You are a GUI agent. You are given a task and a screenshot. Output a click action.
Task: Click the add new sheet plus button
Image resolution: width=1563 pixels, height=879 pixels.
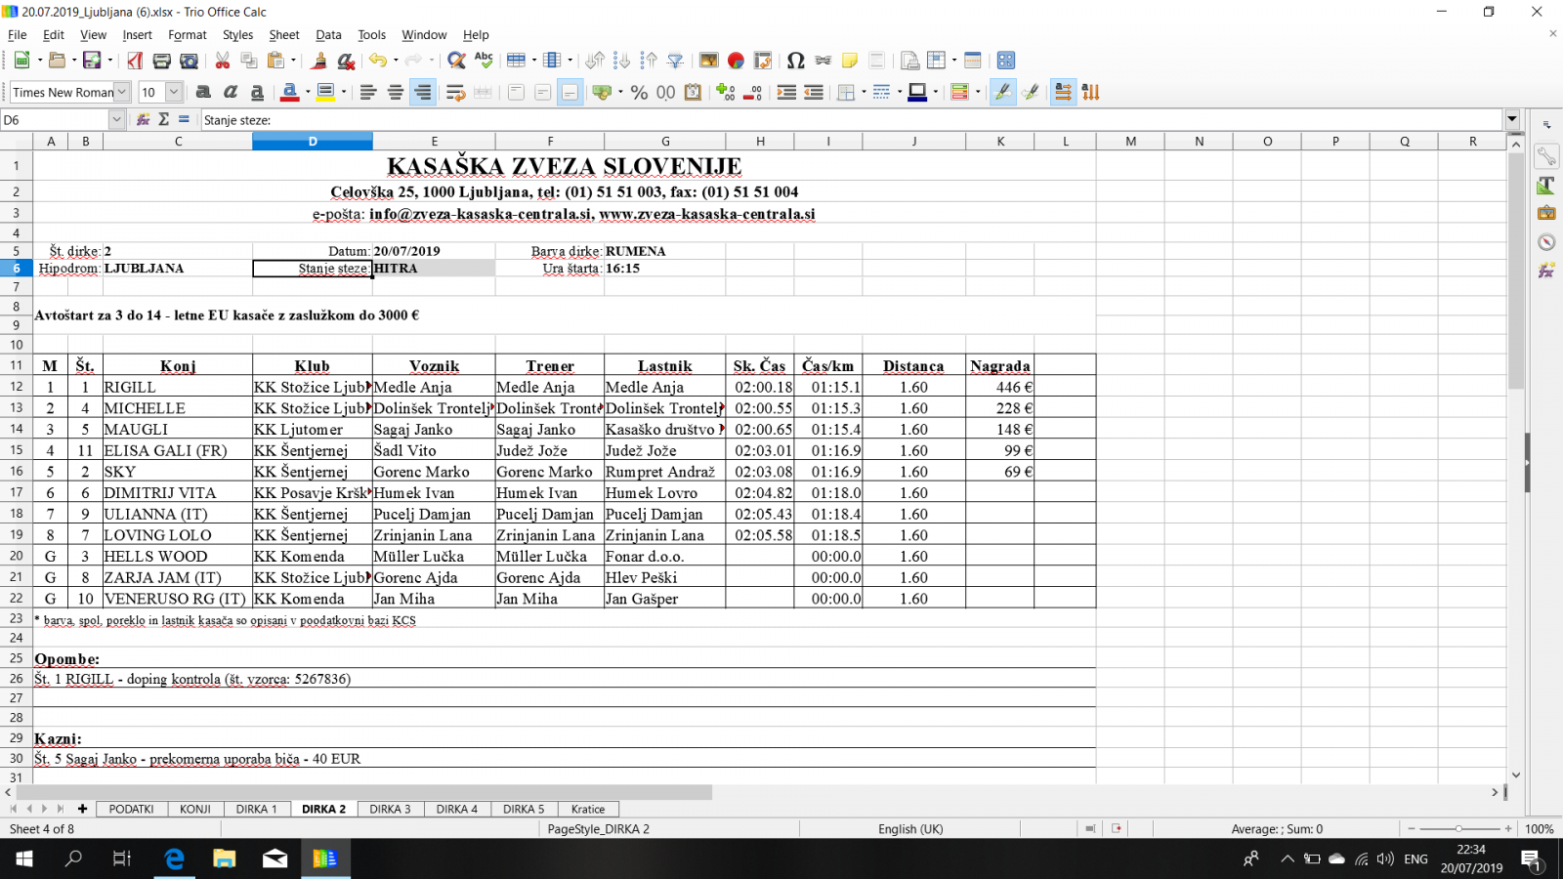(x=82, y=809)
